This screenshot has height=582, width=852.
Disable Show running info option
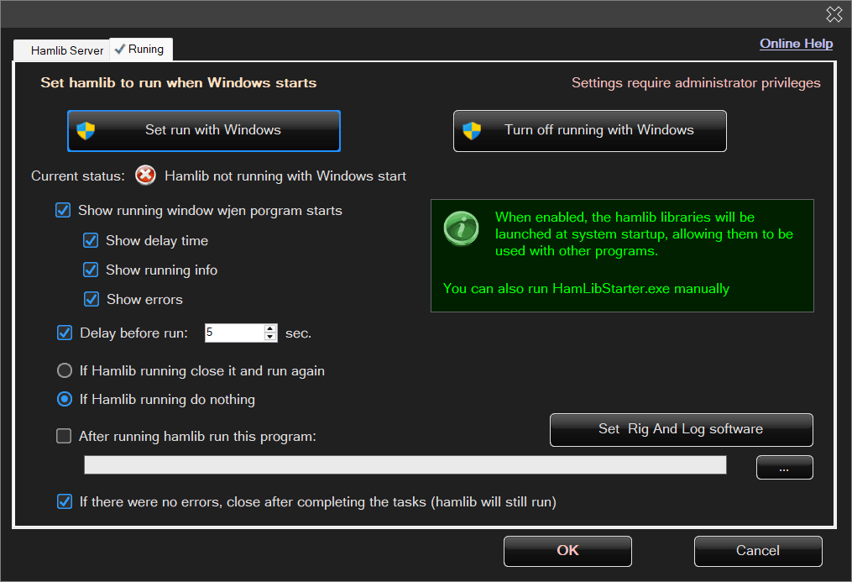point(91,270)
